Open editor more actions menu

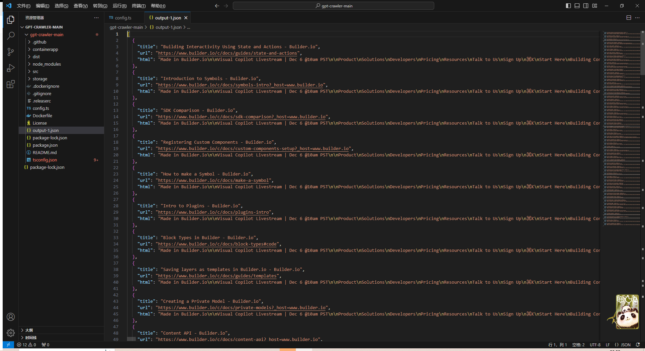637,18
